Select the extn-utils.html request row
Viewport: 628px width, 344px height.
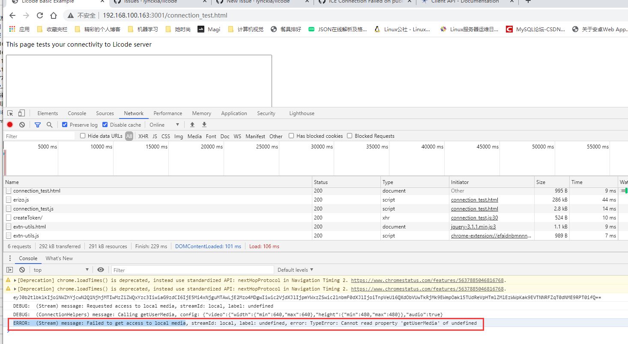315,227
